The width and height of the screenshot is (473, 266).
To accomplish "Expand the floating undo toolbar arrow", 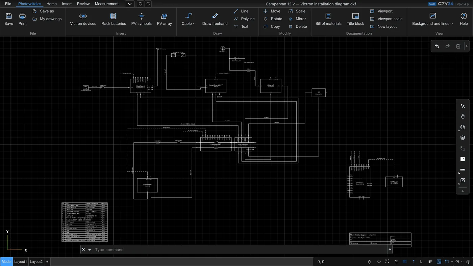I will click(x=467, y=46).
